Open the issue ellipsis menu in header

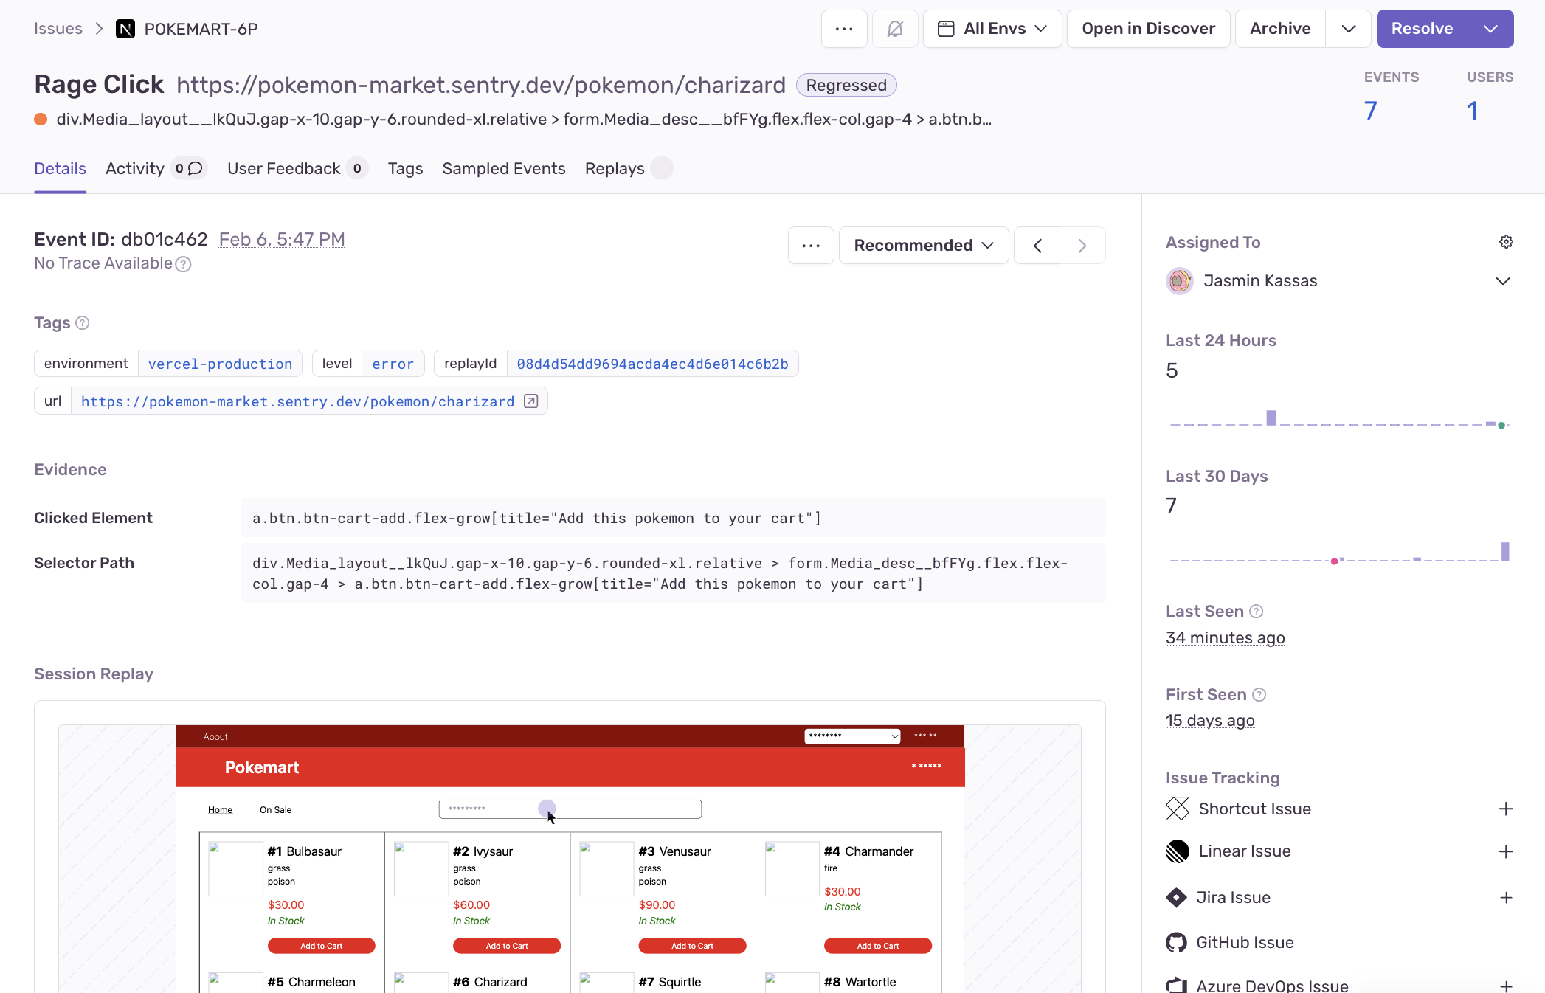[x=844, y=29]
